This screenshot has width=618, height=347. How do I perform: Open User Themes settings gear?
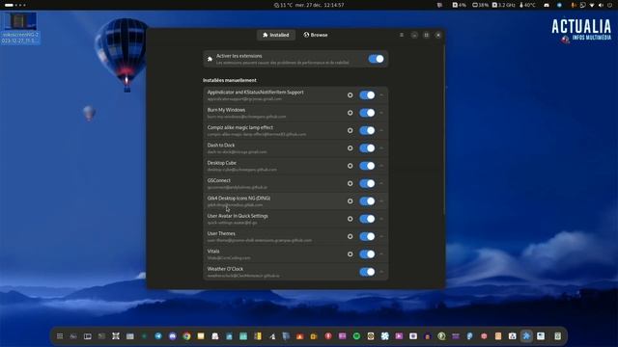pos(350,236)
